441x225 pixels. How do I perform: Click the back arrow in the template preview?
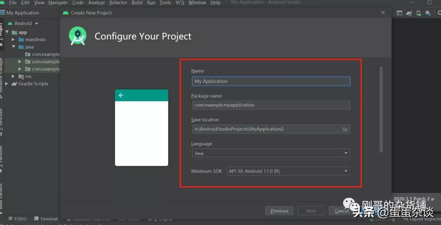point(121,95)
